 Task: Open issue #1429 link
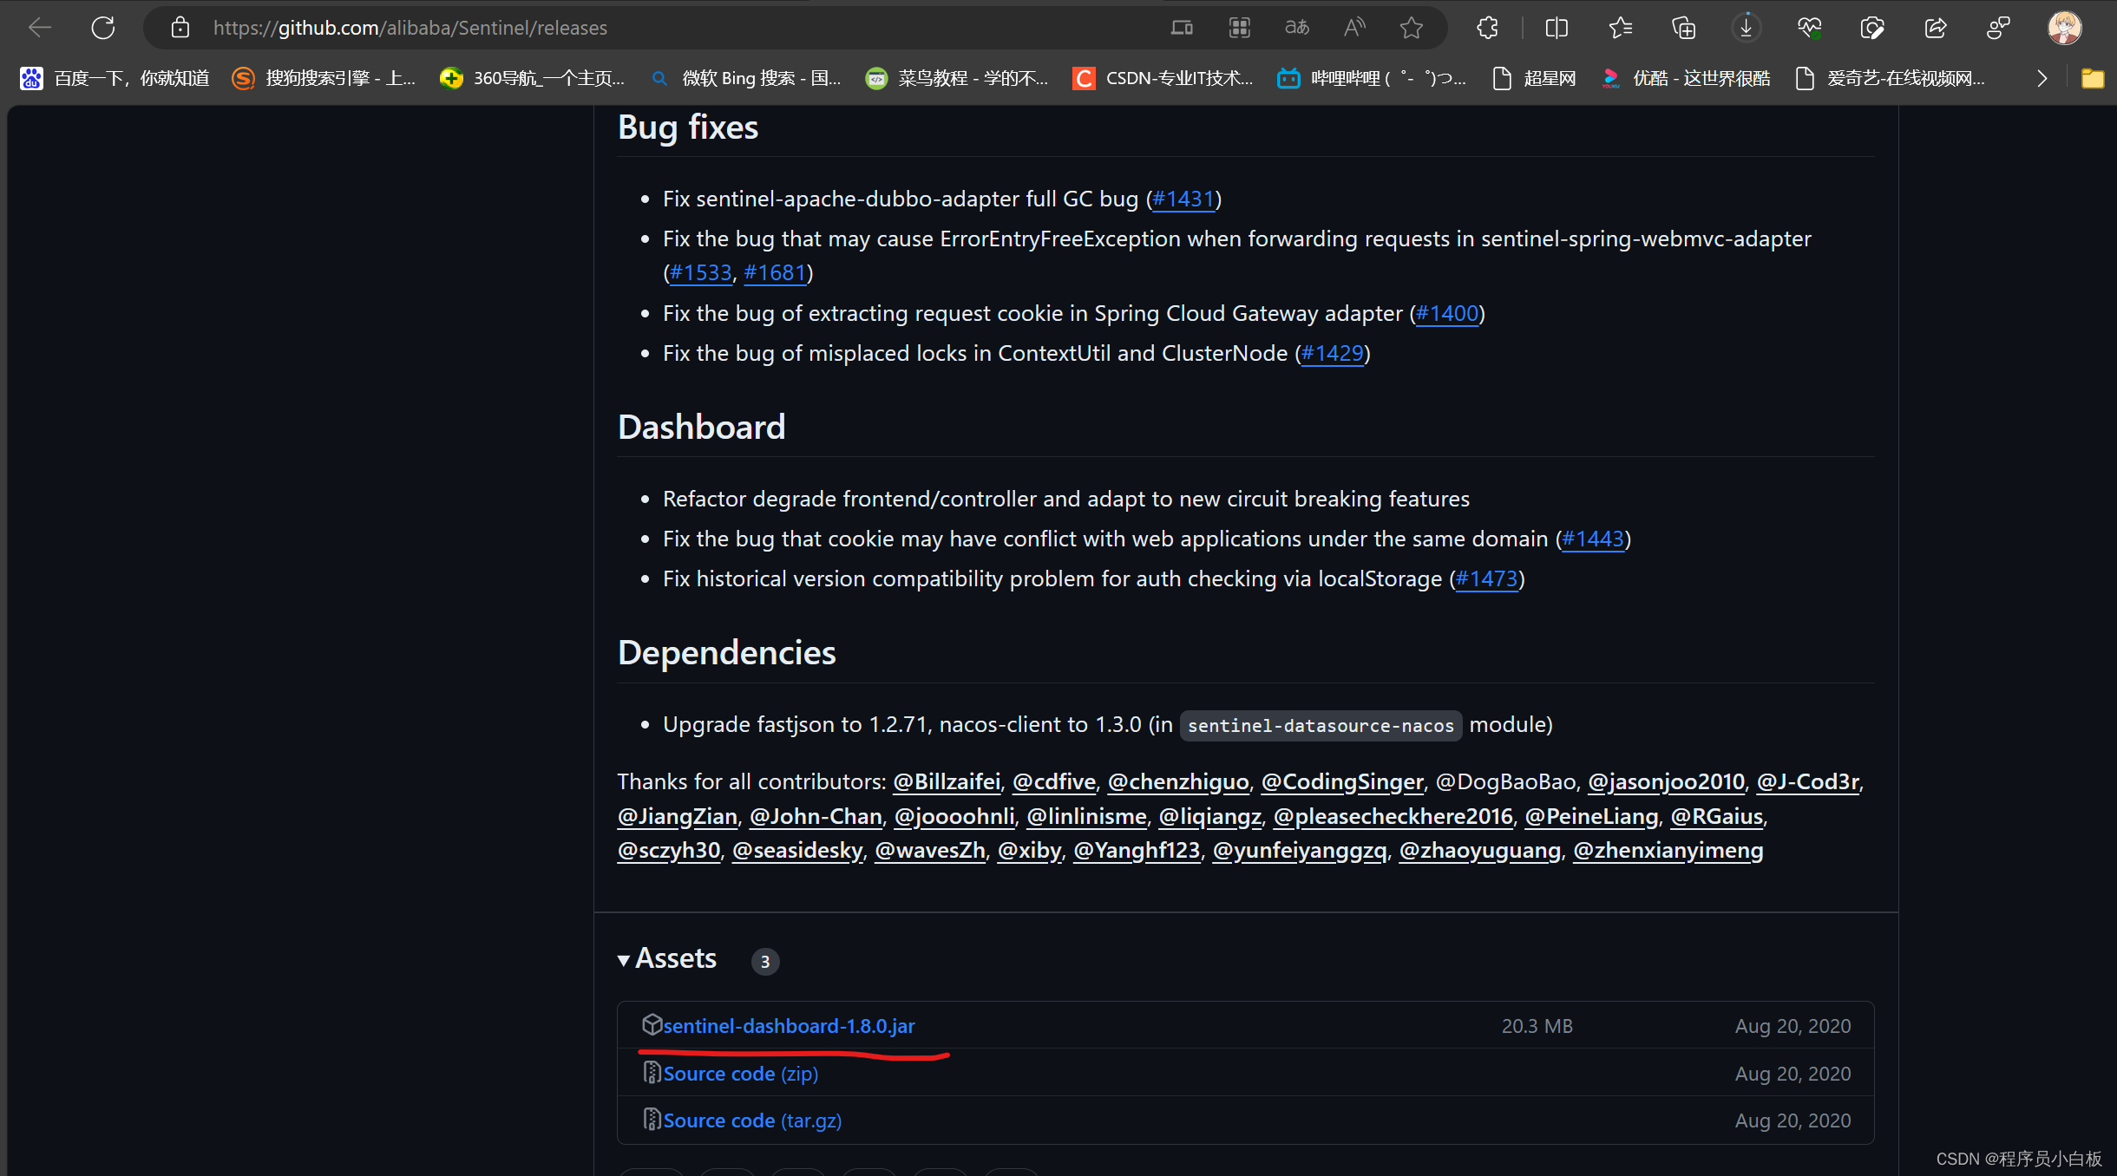pyautogui.click(x=1333, y=354)
